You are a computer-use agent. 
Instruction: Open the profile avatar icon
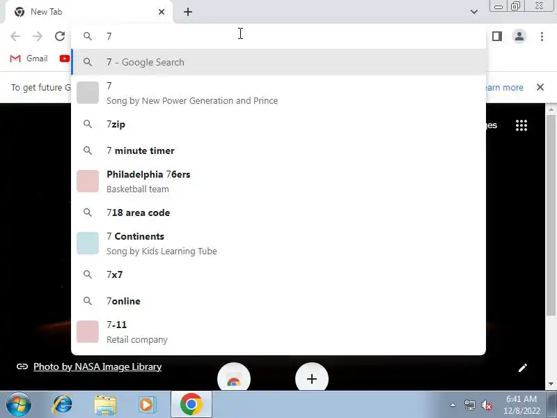tap(519, 36)
